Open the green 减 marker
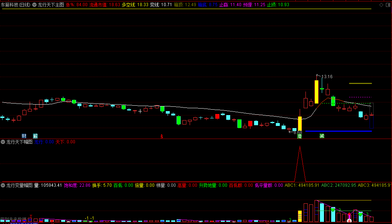This screenshot has width=392, height=224. [322, 136]
